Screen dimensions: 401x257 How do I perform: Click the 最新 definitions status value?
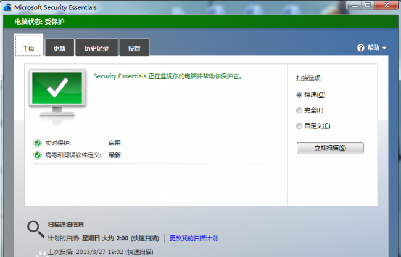115,155
